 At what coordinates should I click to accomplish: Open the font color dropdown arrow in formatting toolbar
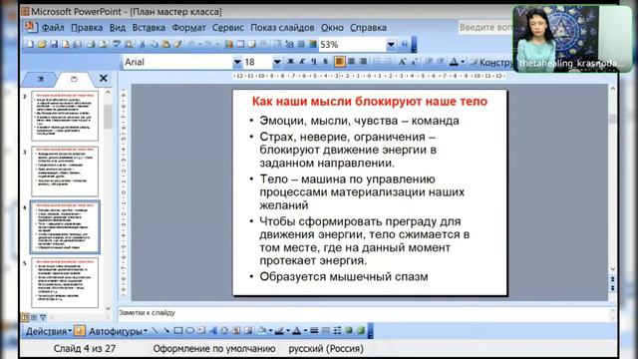pos(463,62)
